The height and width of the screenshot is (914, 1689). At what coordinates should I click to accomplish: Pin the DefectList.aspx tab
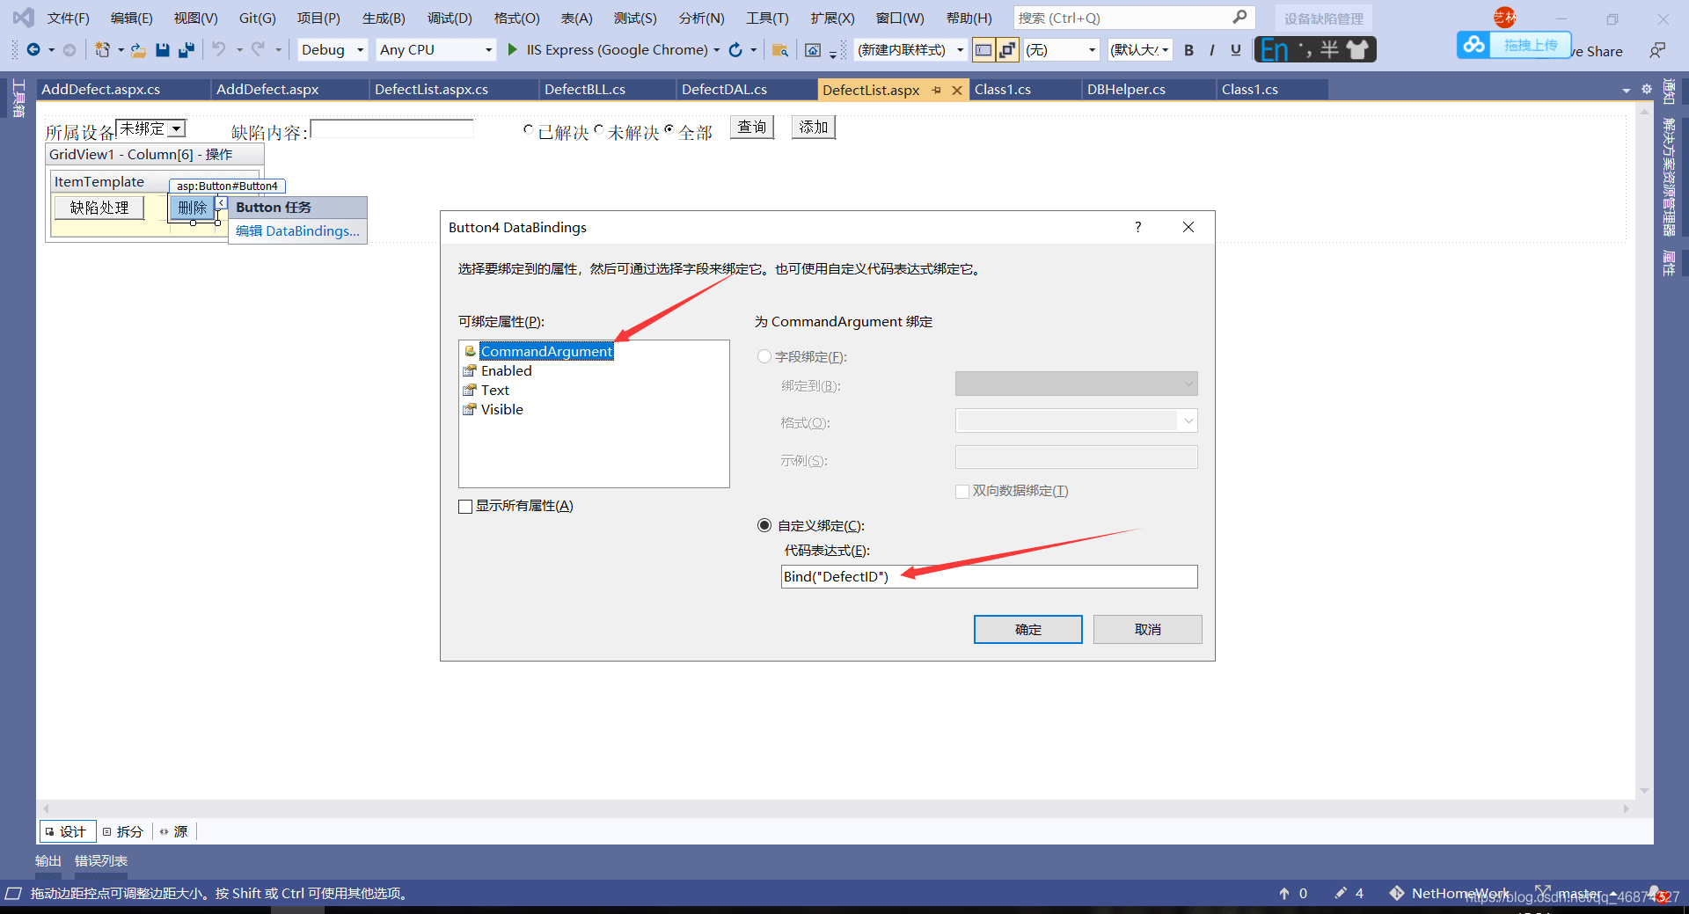[x=936, y=90]
